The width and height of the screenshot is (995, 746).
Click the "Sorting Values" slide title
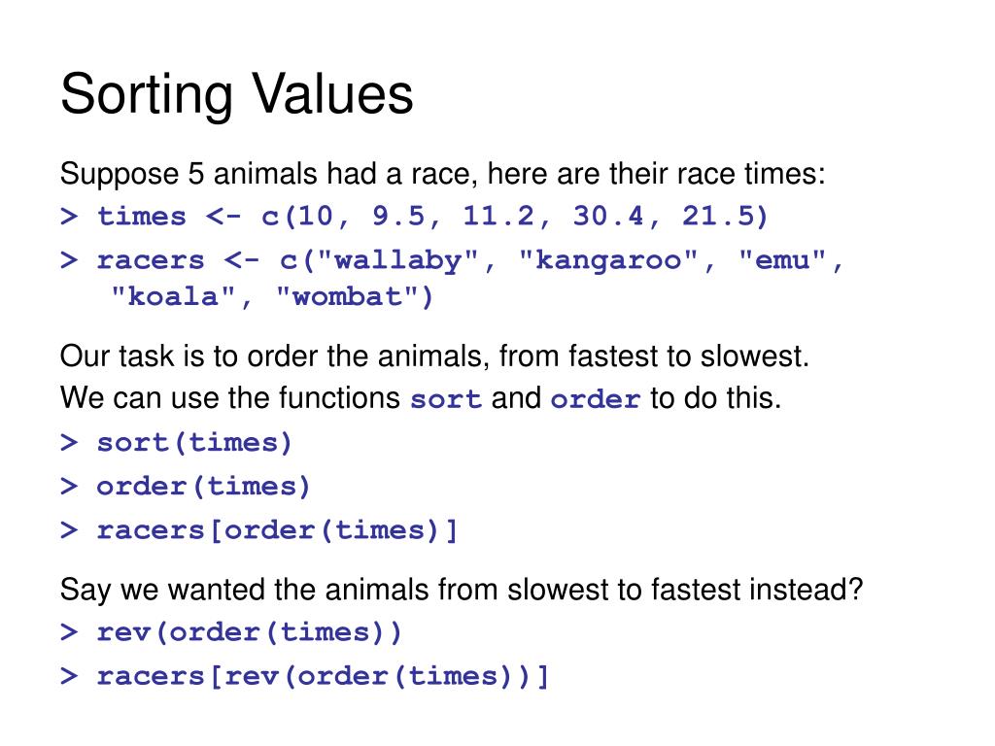pos(236,94)
